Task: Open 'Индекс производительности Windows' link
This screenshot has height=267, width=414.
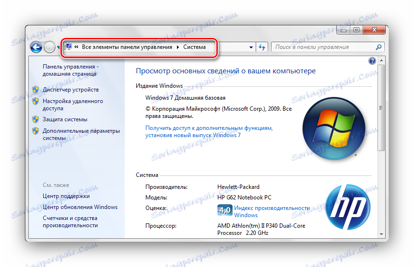Action: pyautogui.click(x=272, y=211)
